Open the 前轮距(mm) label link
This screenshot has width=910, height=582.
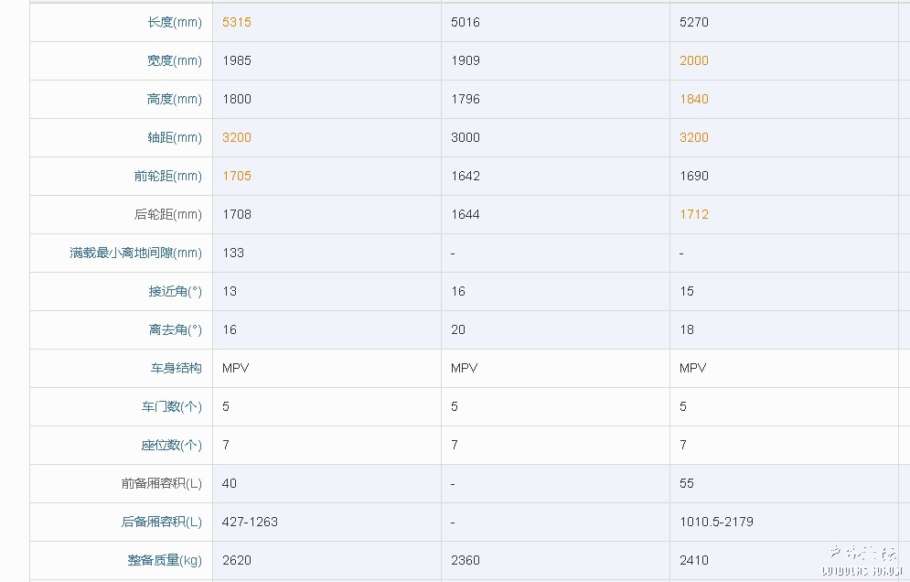tap(167, 176)
